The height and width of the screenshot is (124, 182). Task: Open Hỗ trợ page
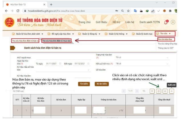point(116,22)
